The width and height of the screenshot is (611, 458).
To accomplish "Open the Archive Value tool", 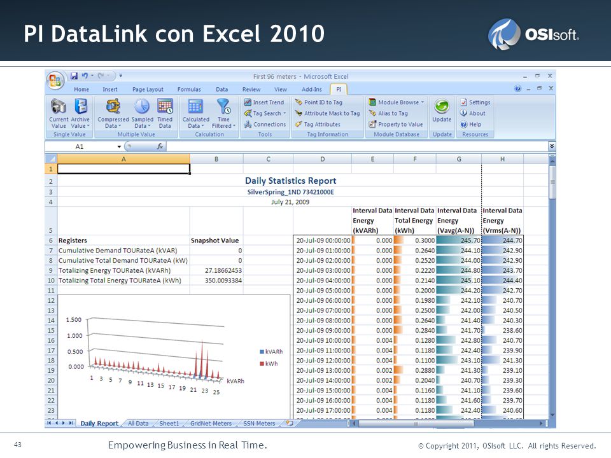I will pyautogui.click(x=80, y=113).
